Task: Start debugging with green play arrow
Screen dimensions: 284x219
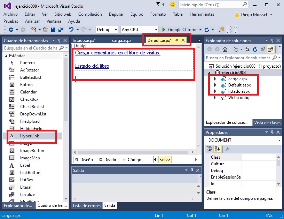Action: pyautogui.click(x=164, y=30)
